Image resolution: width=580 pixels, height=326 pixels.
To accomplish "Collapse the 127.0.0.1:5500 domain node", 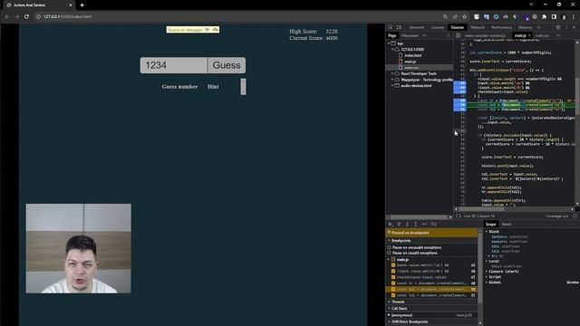I will (x=392, y=49).
